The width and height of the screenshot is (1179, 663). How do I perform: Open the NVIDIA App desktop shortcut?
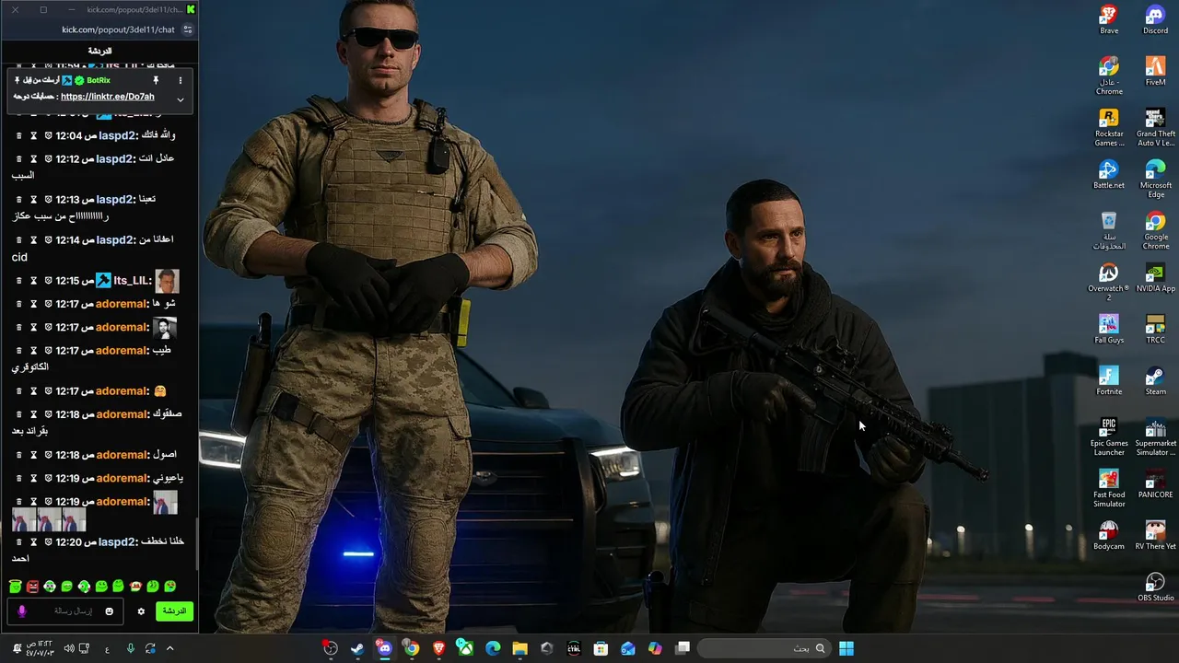[1155, 277]
